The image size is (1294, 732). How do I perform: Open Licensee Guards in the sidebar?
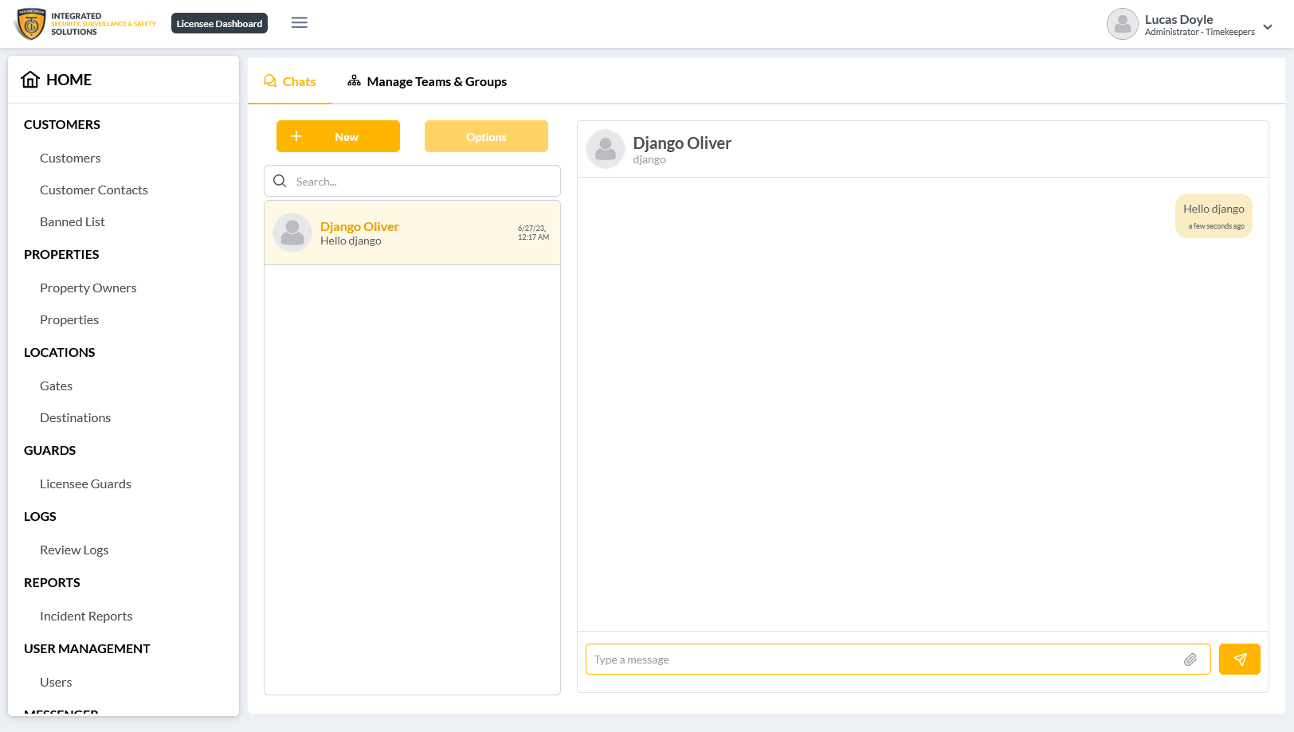(85, 483)
